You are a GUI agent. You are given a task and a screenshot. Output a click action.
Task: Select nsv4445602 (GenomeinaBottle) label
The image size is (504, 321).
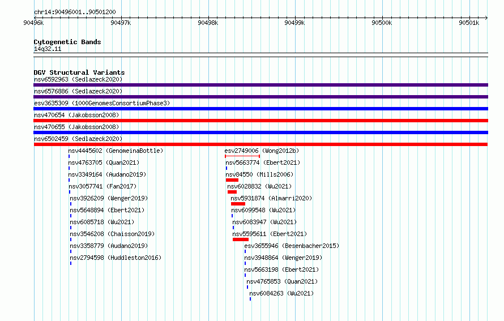(116, 151)
